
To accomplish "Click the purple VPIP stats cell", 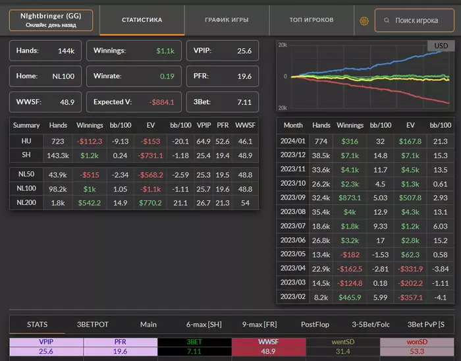I will 46,347.
